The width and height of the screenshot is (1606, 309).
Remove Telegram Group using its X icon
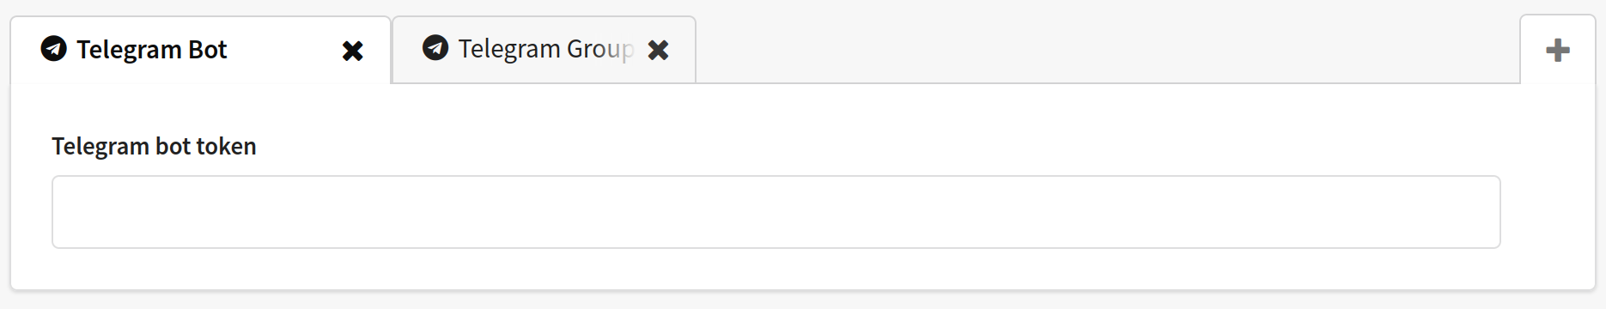[658, 50]
